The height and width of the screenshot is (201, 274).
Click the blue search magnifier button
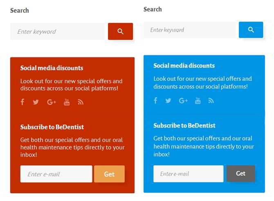[x=251, y=30]
